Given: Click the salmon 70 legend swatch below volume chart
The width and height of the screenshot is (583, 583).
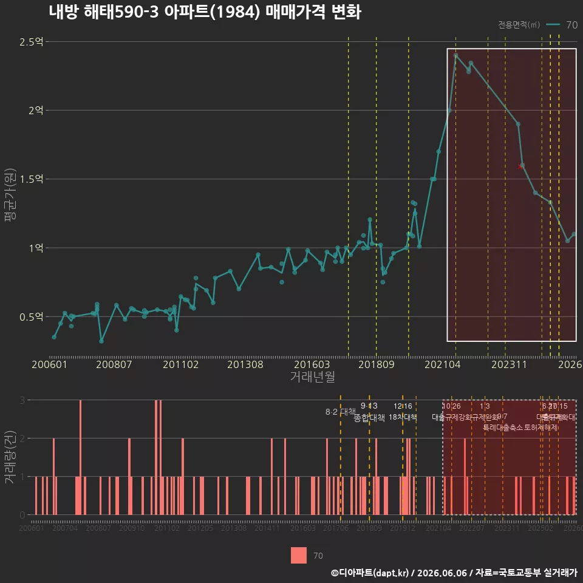Looking at the screenshot, I should click(299, 556).
